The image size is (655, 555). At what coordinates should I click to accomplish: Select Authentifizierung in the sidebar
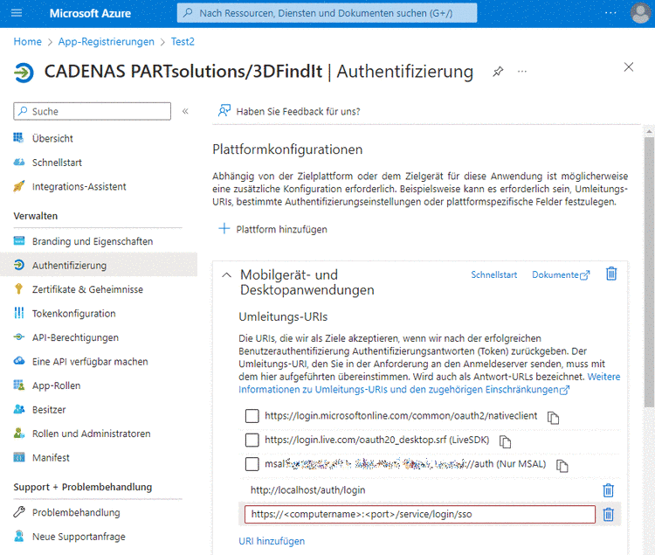tap(69, 266)
